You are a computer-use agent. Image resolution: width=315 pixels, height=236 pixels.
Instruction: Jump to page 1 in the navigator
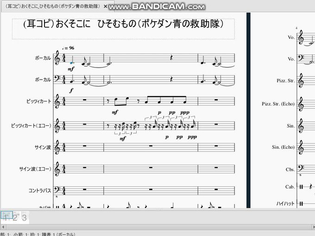click(x=6, y=217)
